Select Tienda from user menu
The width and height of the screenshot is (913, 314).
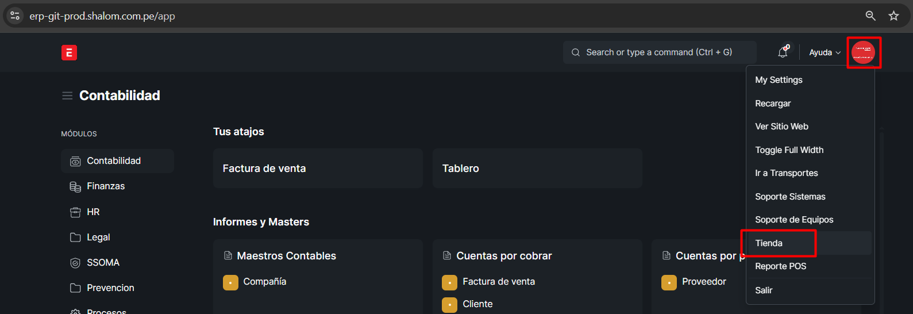point(769,243)
